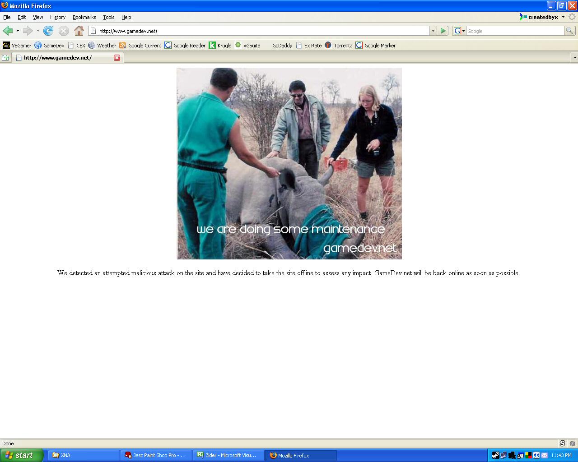Go back with the green Back arrow
578x462 pixels.
pos(8,31)
